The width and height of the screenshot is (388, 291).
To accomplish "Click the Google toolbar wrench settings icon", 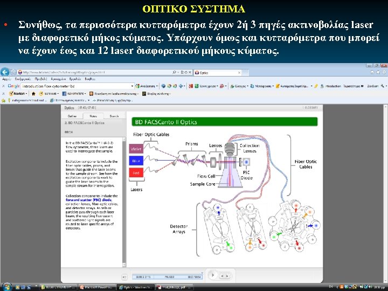I will point(383,86).
